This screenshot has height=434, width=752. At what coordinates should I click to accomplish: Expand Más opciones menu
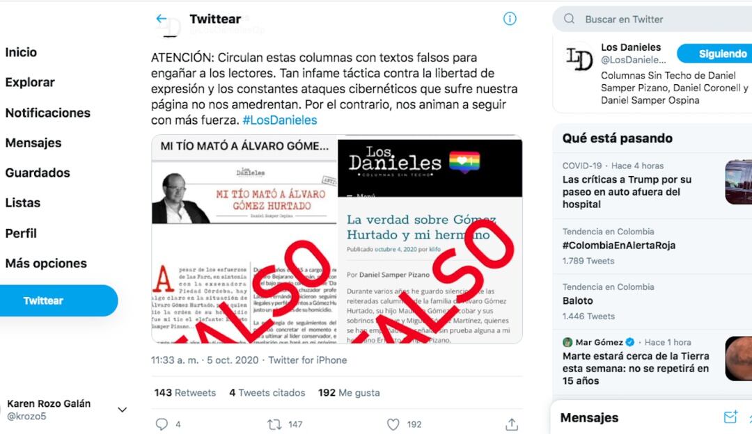(46, 263)
